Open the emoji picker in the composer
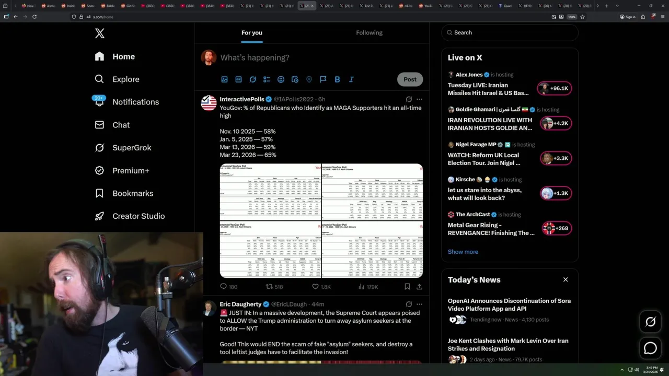This screenshot has width=669, height=376. coord(281,79)
